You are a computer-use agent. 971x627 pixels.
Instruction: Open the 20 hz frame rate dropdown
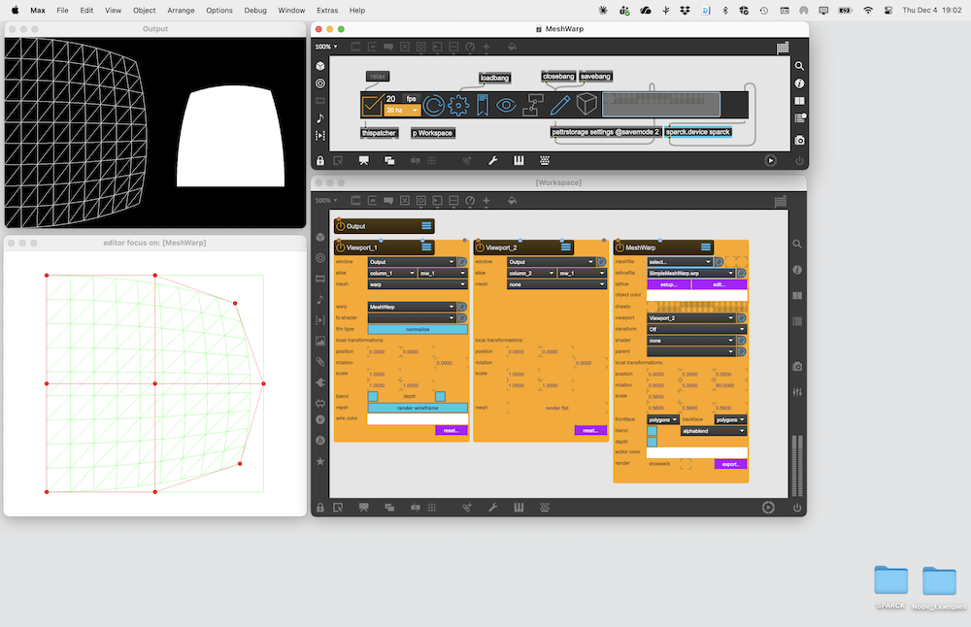[402, 111]
